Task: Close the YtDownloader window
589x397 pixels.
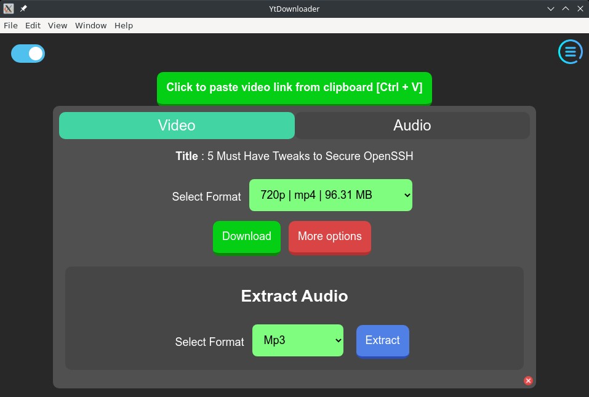Action: [x=580, y=9]
